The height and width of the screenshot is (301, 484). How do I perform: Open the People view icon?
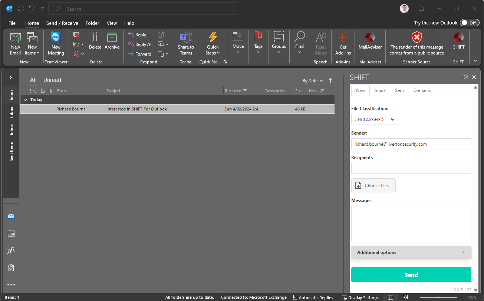coord(11,251)
